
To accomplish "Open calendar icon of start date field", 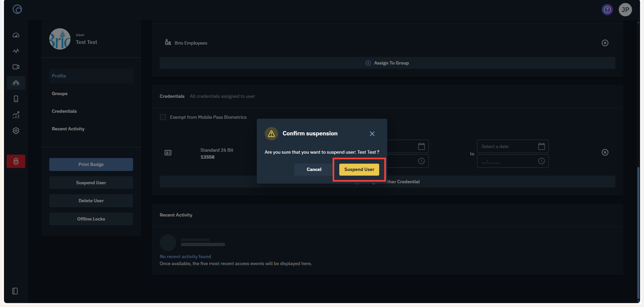I will (421, 146).
